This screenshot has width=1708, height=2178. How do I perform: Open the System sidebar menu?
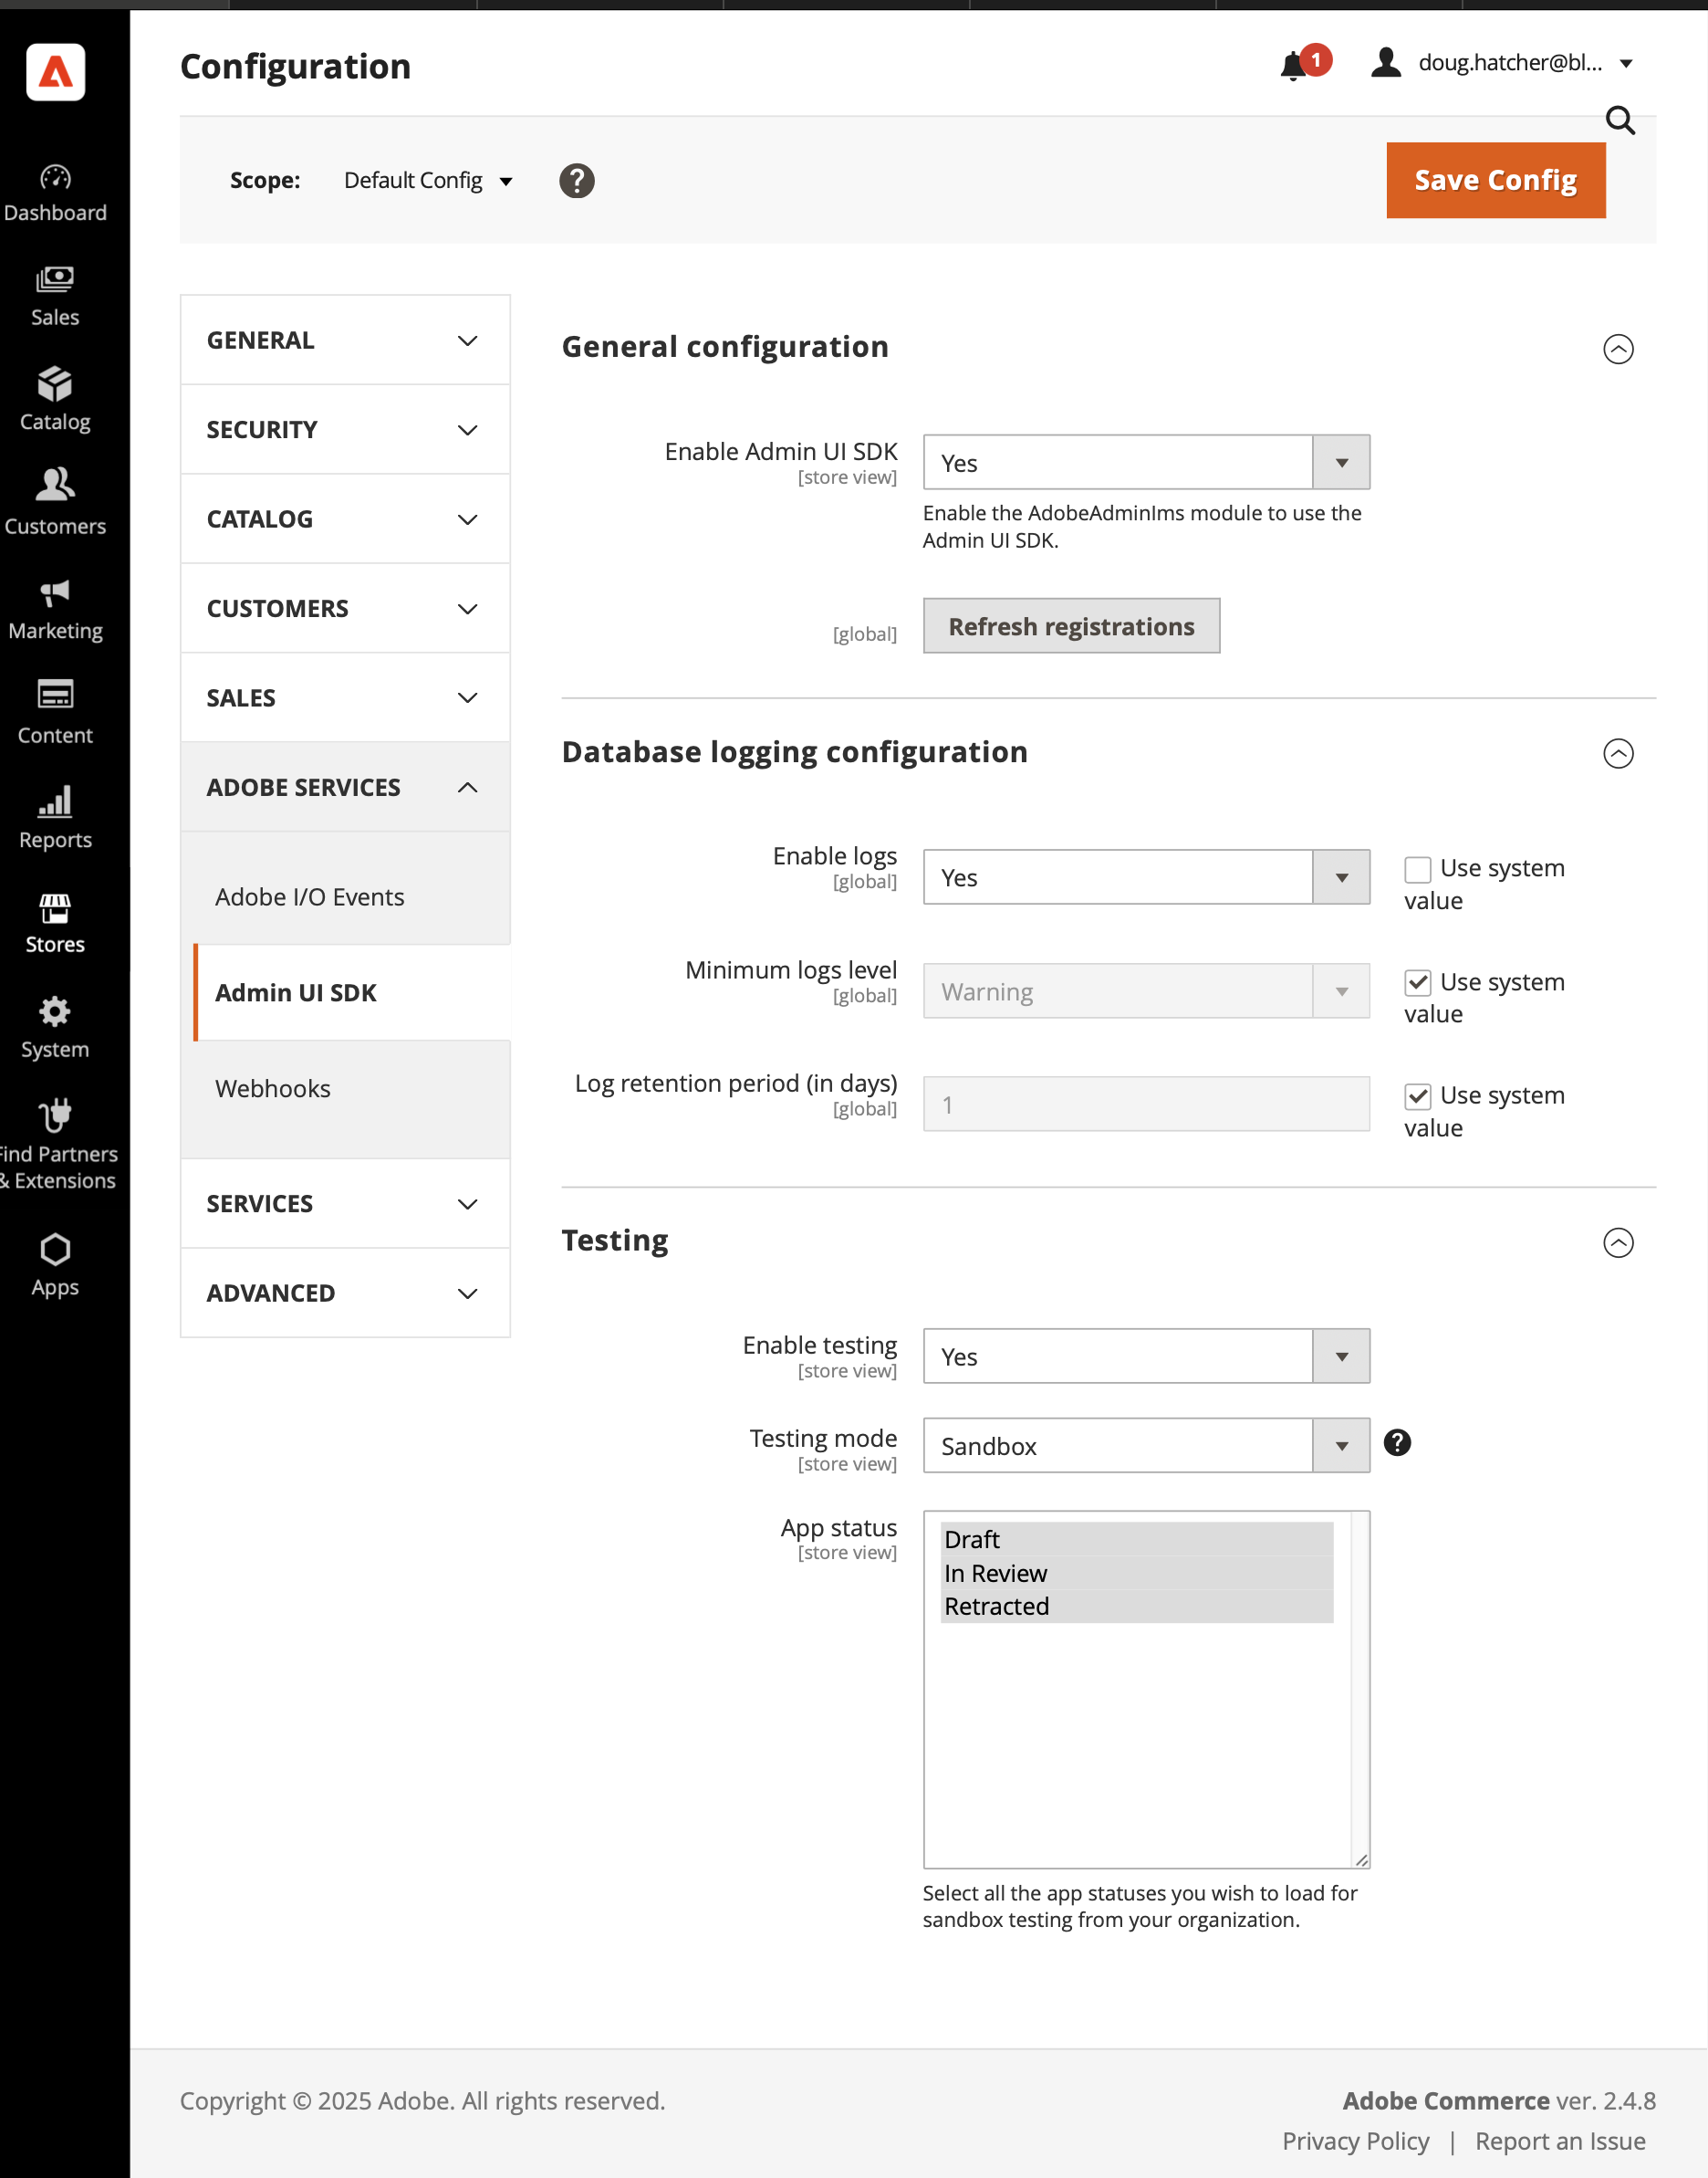(55, 1029)
